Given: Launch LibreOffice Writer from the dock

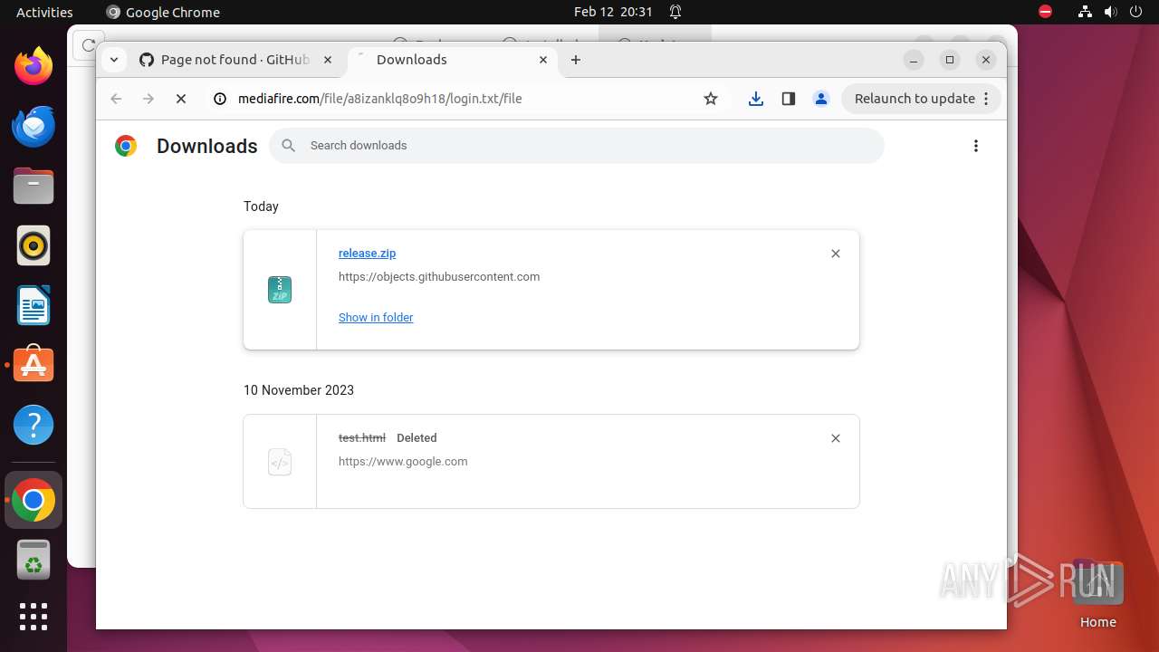Looking at the screenshot, I should pyautogui.click(x=34, y=305).
